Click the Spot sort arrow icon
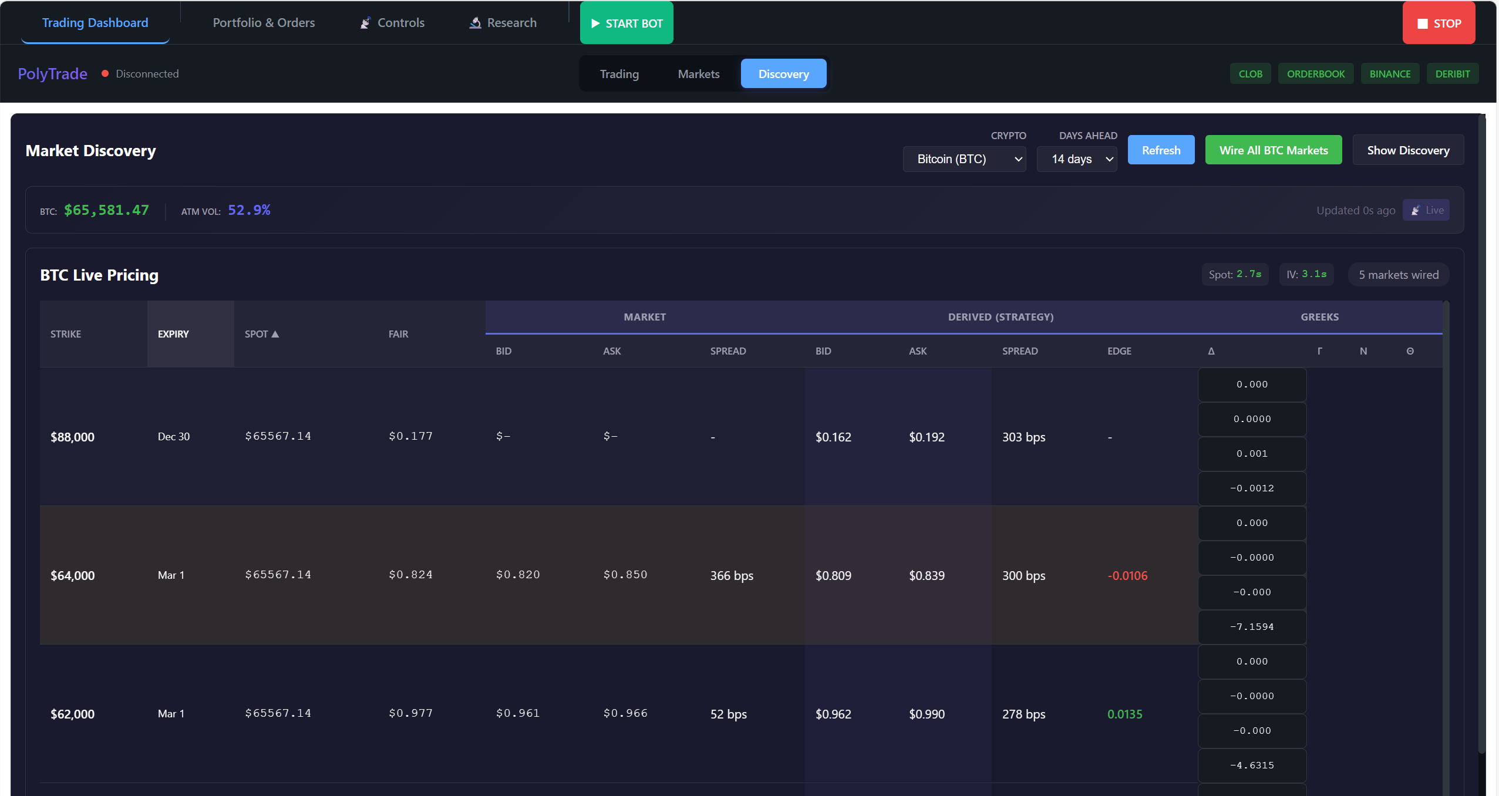 pyautogui.click(x=275, y=334)
